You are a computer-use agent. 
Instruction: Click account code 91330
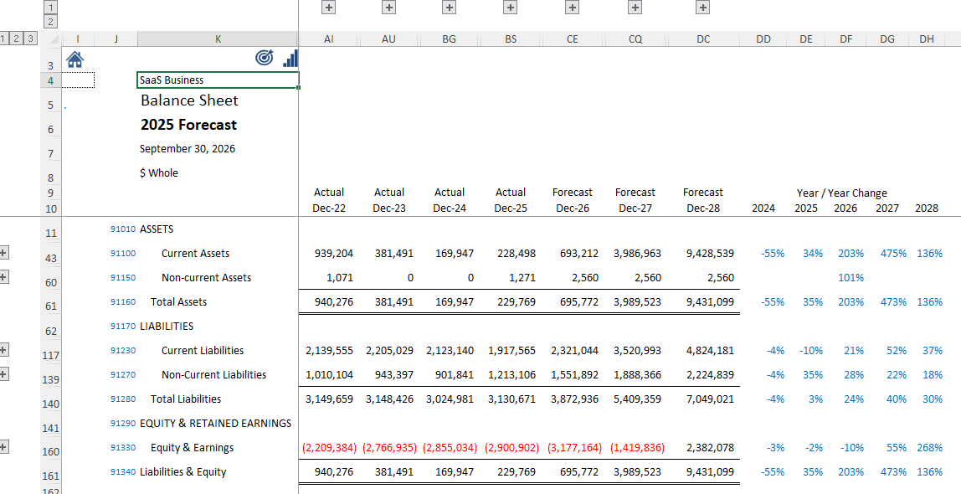pos(122,447)
